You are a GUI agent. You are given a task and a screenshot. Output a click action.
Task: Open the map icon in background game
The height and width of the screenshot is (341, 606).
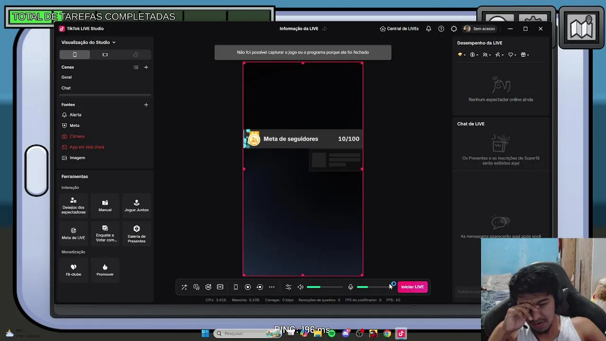point(581,27)
